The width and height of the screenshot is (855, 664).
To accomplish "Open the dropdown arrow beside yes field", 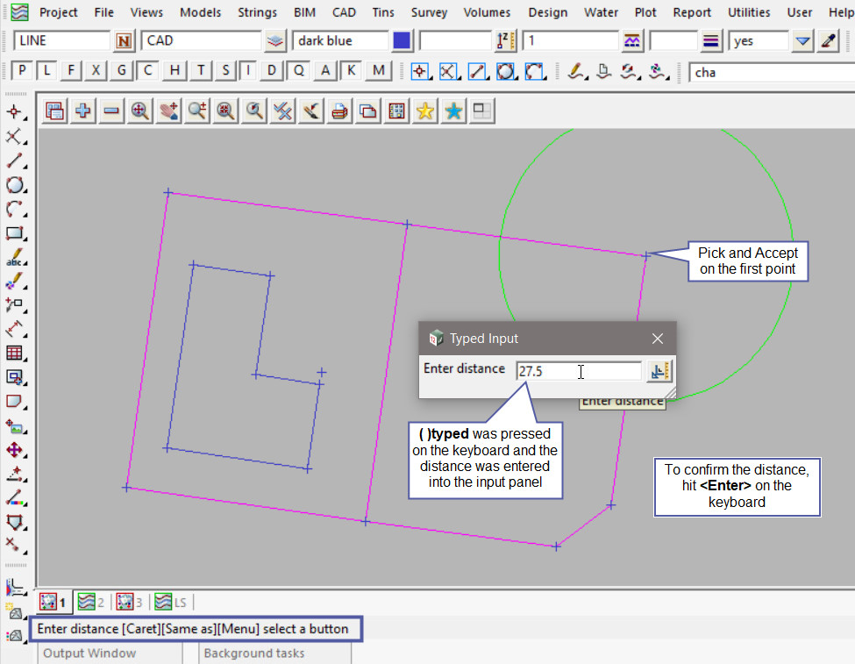I will click(802, 41).
